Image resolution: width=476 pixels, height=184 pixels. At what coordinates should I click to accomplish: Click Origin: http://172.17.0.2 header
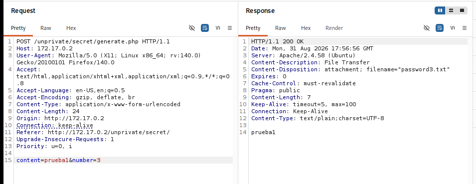pyautogui.click(x=60, y=118)
